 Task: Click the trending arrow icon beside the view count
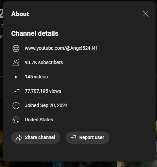pos(16,91)
